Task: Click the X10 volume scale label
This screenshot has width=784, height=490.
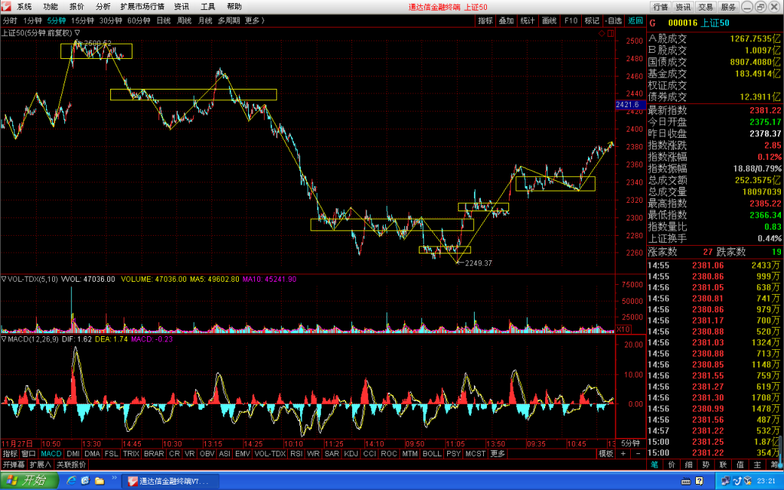Action: coord(623,329)
